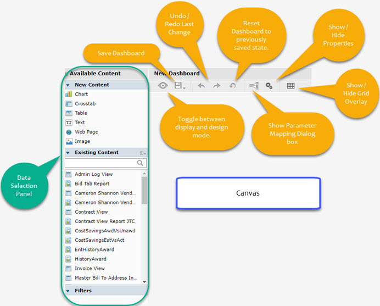Image resolution: width=380 pixels, height=306 pixels.
Task: Click the HistoryAward report icon
Action: pyautogui.click(x=69, y=259)
